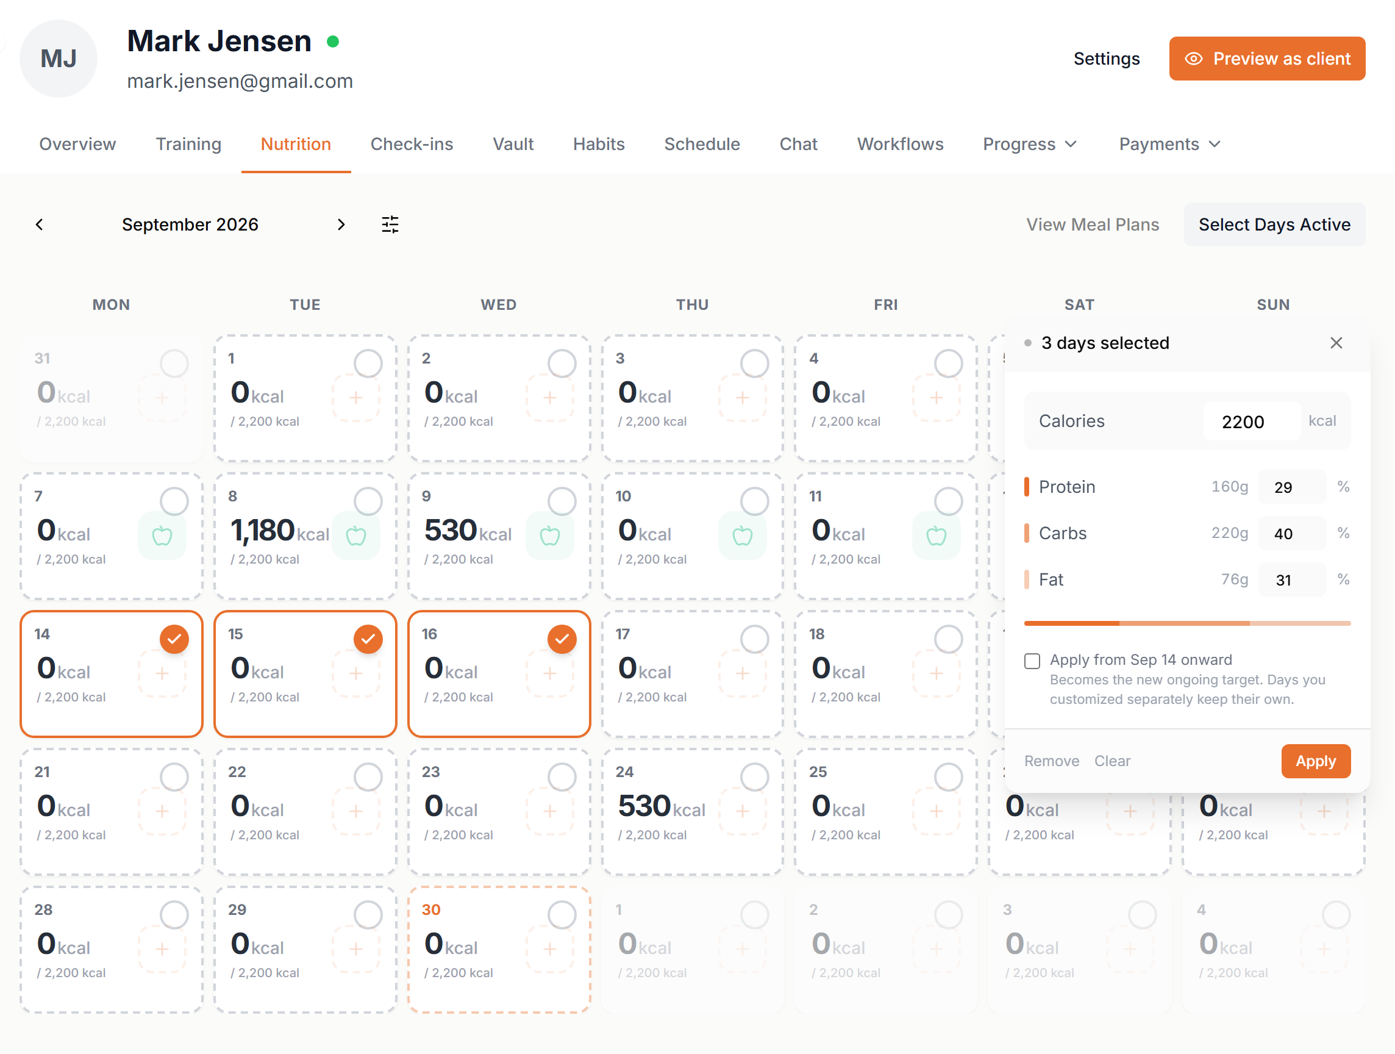The image size is (1395, 1054).
Task: Add meal with plus on day 14
Action: [x=162, y=673]
